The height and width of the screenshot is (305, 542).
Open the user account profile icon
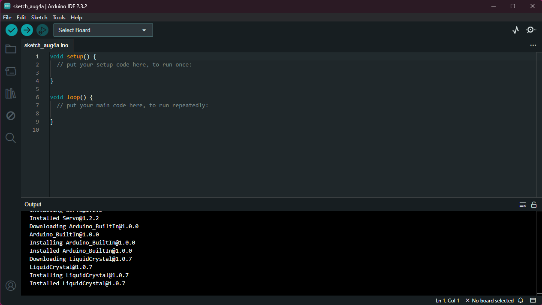pyautogui.click(x=11, y=286)
